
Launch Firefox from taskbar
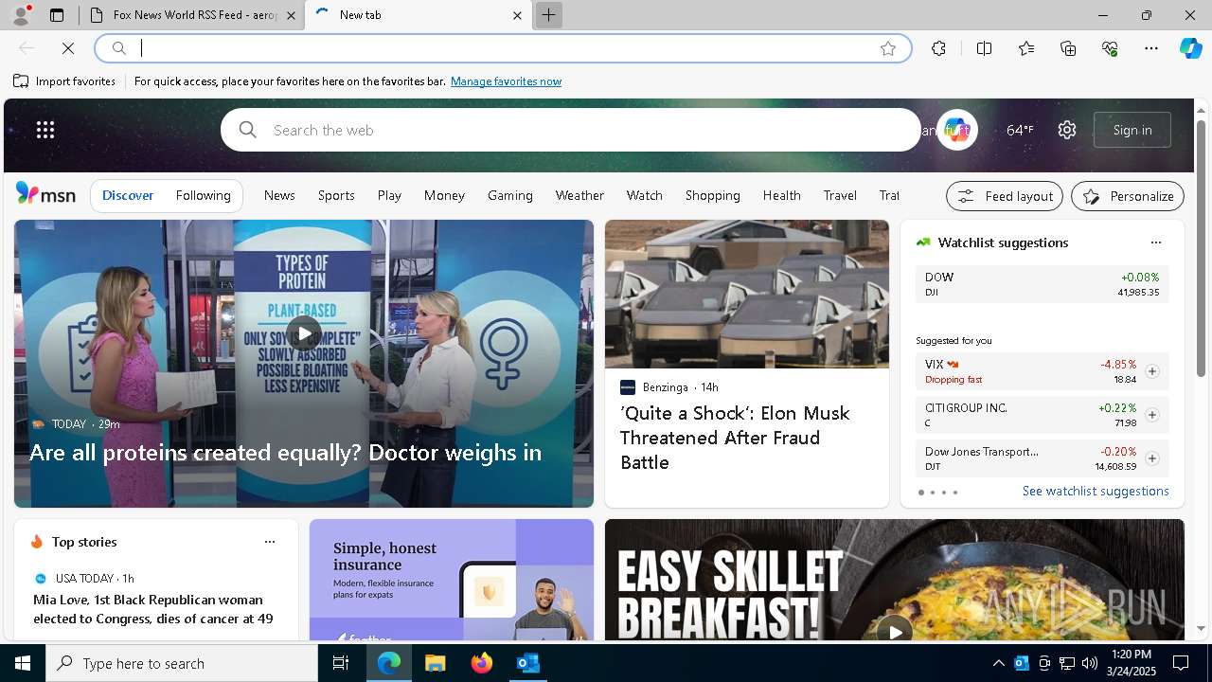[482, 663]
